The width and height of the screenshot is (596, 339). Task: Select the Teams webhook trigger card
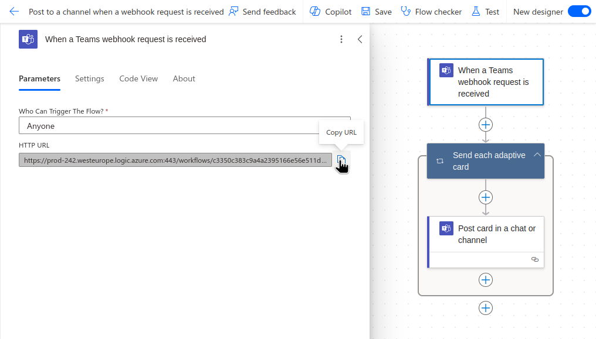[x=486, y=82]
